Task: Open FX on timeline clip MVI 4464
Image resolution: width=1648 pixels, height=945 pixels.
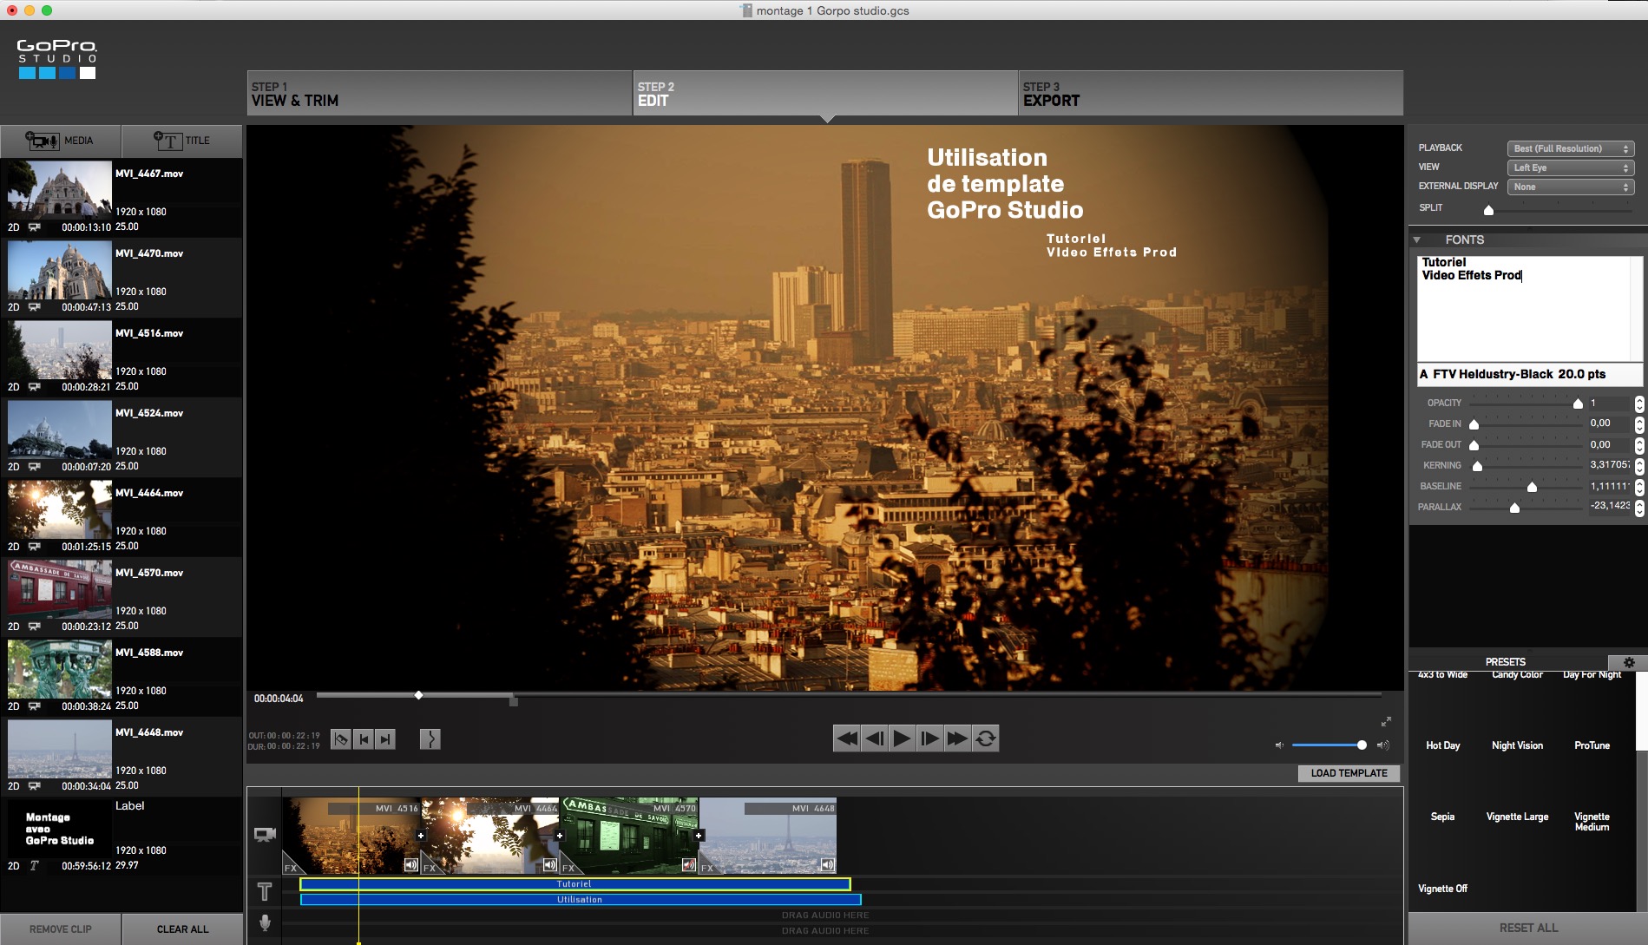Action: [x=430, y=867]
